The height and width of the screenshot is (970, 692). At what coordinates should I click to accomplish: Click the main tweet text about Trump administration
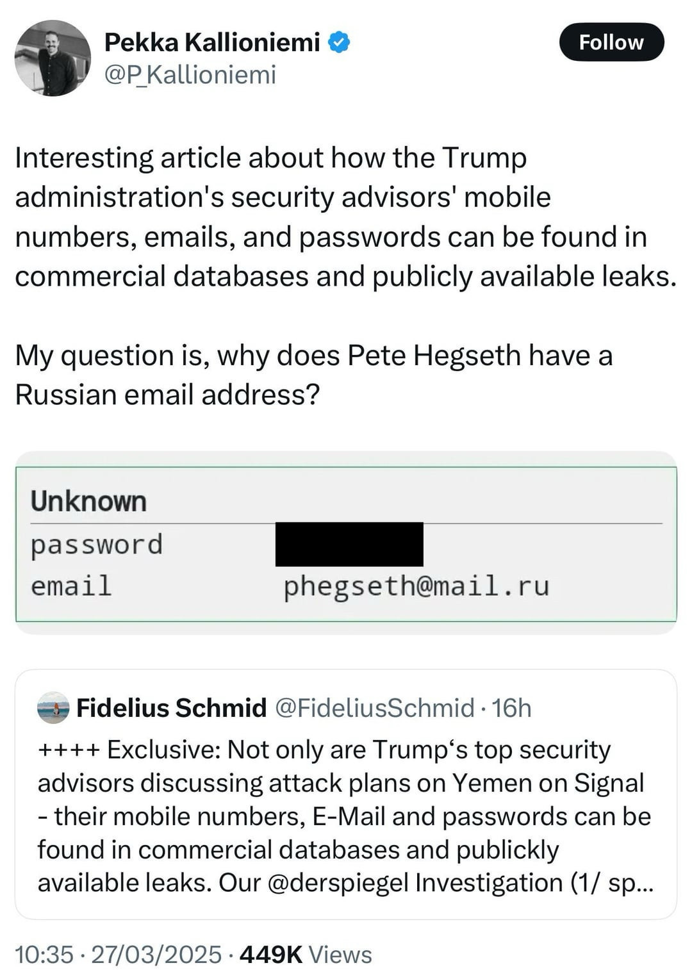346,217
